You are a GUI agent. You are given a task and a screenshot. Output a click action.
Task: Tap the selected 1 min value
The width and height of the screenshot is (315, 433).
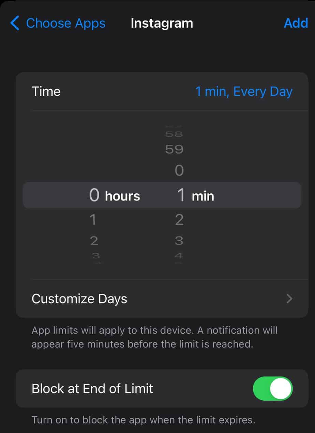pos(195,195)
